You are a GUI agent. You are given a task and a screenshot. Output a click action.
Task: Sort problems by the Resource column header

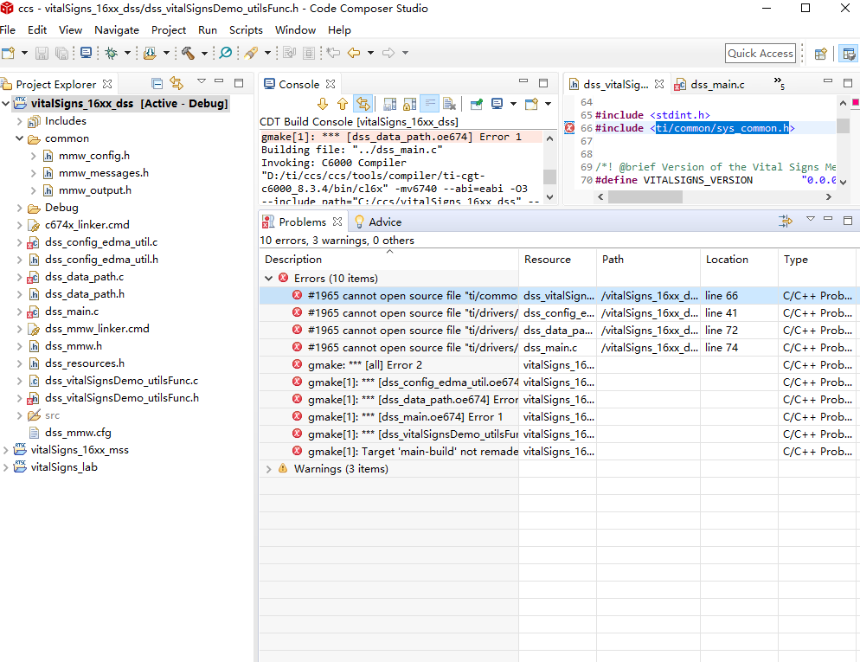pyautogui.click(x=547, y=260)
